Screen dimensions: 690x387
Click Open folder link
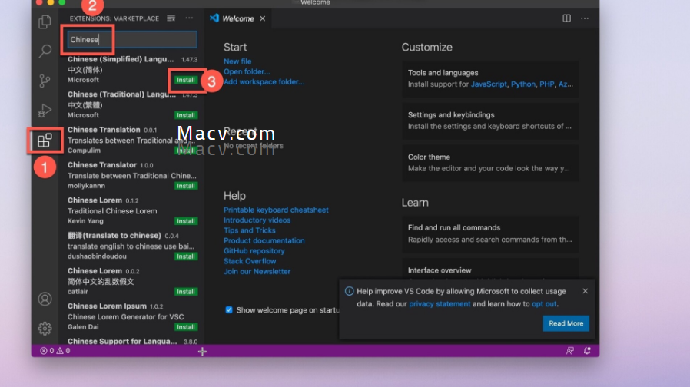pyautogui.click(x=247, y=71)
